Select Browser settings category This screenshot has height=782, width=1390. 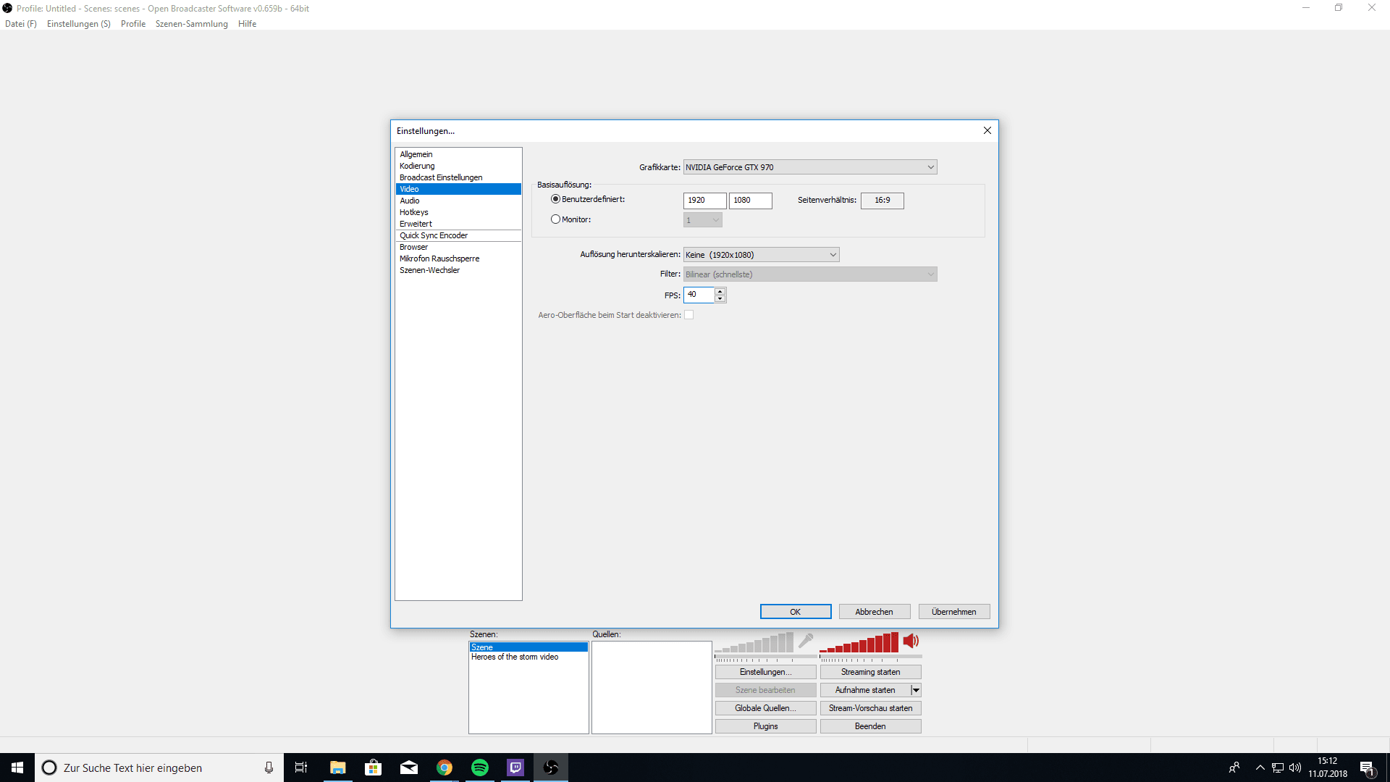pos(458,247)
